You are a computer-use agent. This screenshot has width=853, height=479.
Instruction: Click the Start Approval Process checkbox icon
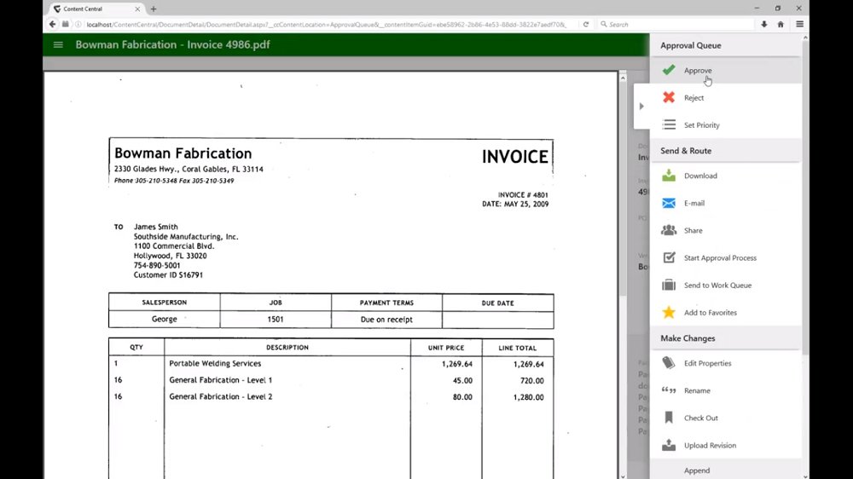coord(669,257)
